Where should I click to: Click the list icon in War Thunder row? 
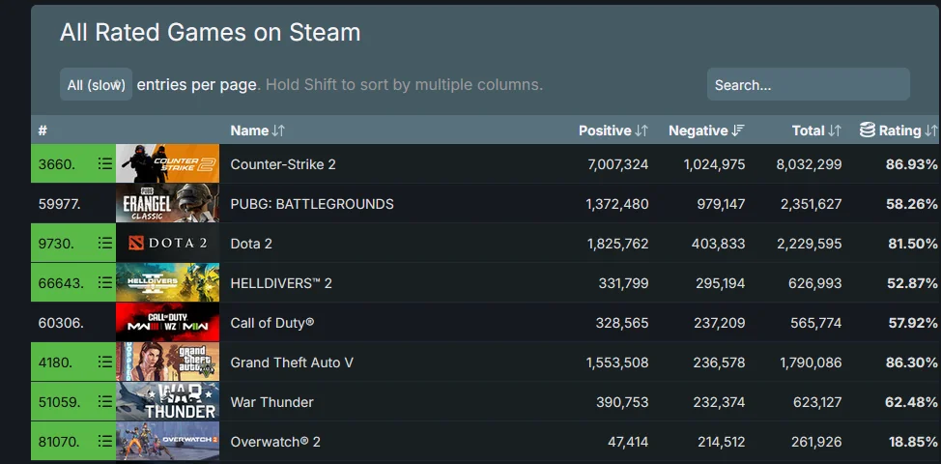tap(105, 402)
